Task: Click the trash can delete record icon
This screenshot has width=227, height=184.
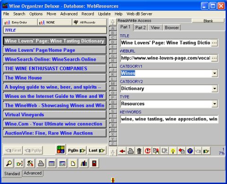Action: click(139, 151)
